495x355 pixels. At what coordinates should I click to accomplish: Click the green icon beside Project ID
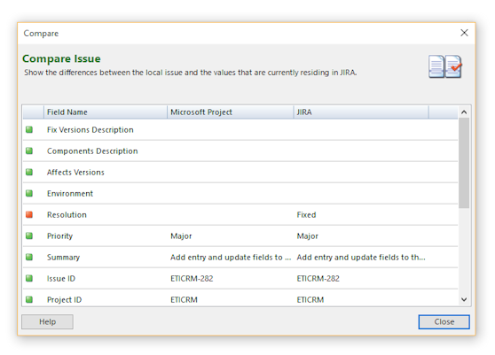coord(29,299)
